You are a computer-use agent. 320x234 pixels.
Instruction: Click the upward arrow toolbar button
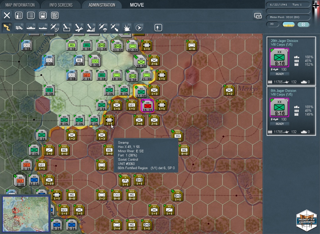(x=158, y=27)
